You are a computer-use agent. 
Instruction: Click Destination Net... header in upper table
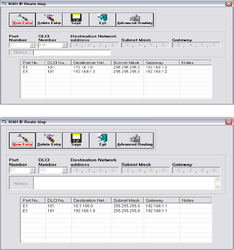[91, 63]
